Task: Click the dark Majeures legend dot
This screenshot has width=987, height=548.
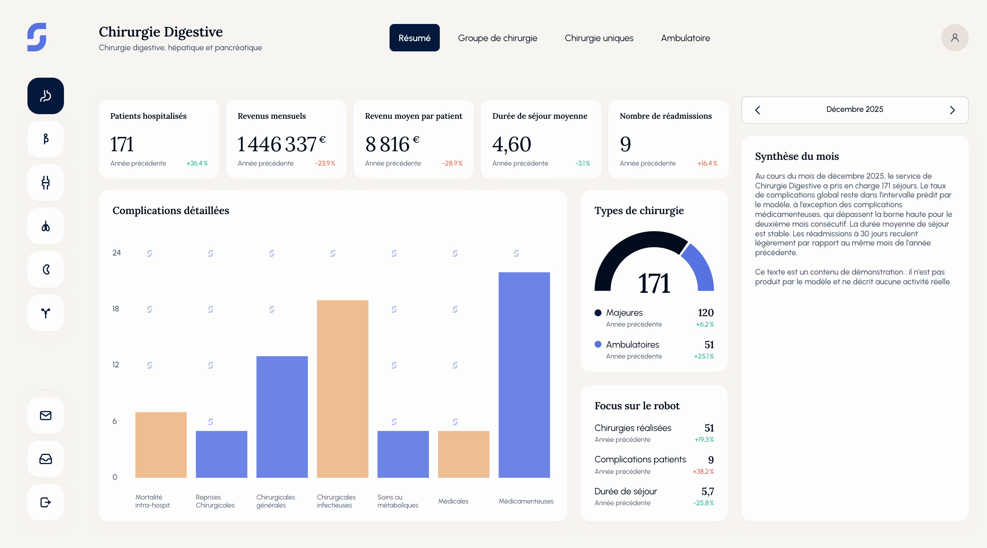Action: [598, 313]
